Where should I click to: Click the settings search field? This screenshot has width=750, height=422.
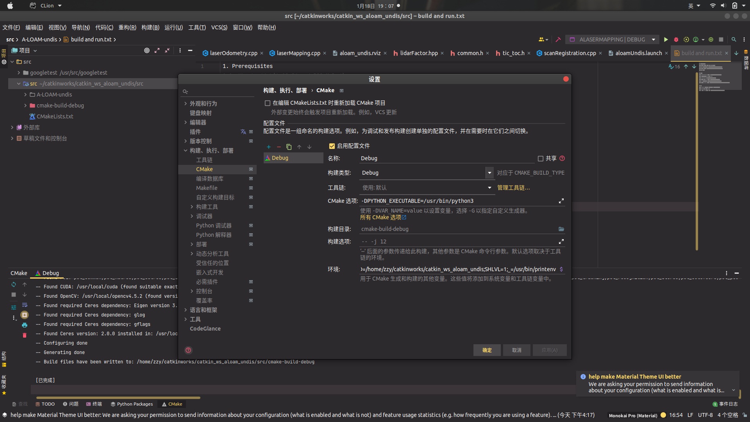218,91
